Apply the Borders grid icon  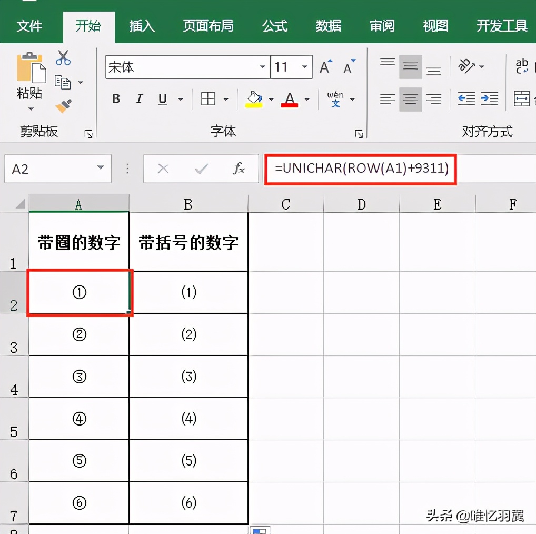pyautogui.click(x=208, y=99)
